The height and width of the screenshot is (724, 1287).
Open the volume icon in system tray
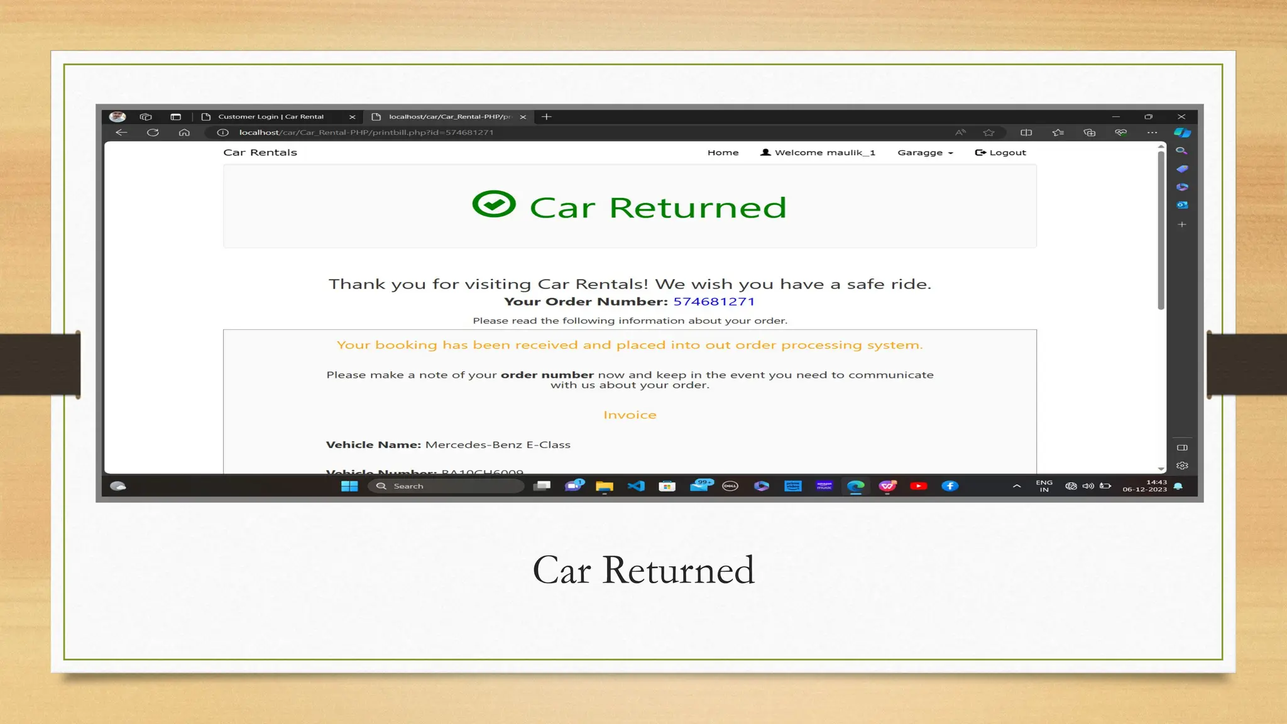coord(1088,486)
